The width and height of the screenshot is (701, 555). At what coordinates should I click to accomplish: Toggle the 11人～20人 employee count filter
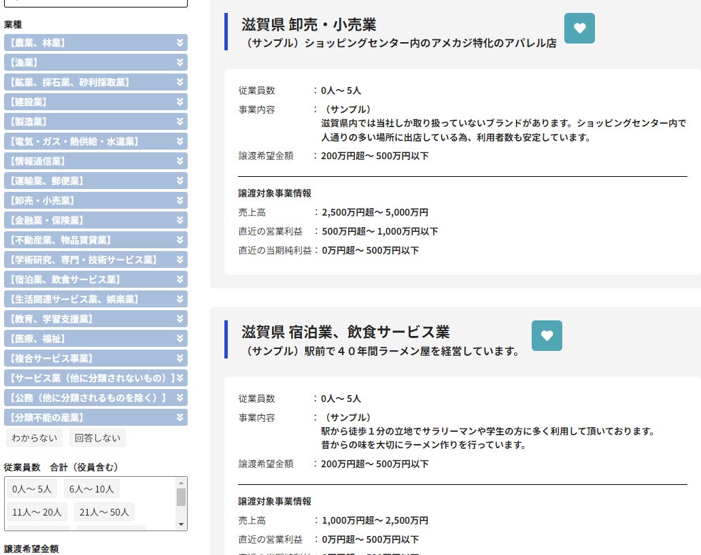(x=37, y=512)
